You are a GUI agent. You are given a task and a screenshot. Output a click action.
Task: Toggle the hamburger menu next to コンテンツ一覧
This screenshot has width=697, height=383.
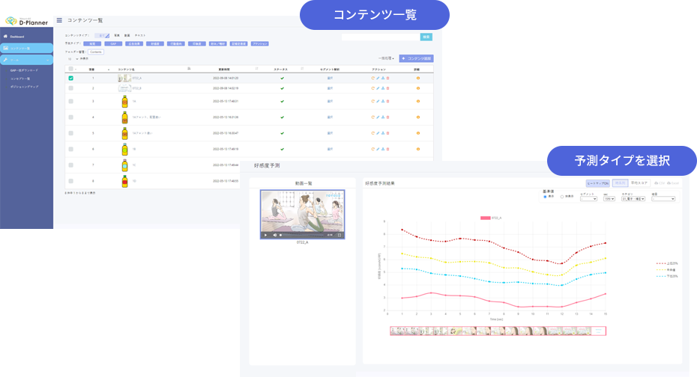tap(59, 20)
